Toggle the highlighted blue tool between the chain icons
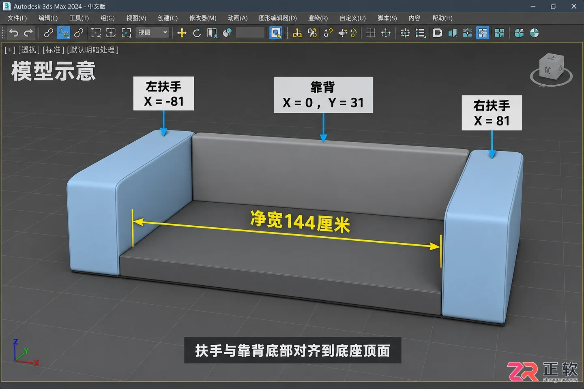 coord(64,33)
